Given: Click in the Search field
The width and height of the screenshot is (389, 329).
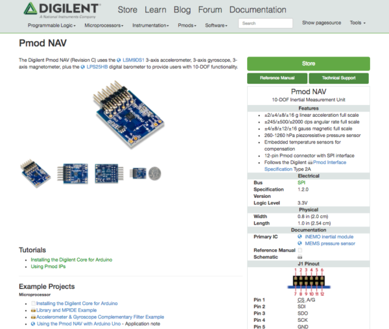Looking at the screenshot, I should 265,23.
